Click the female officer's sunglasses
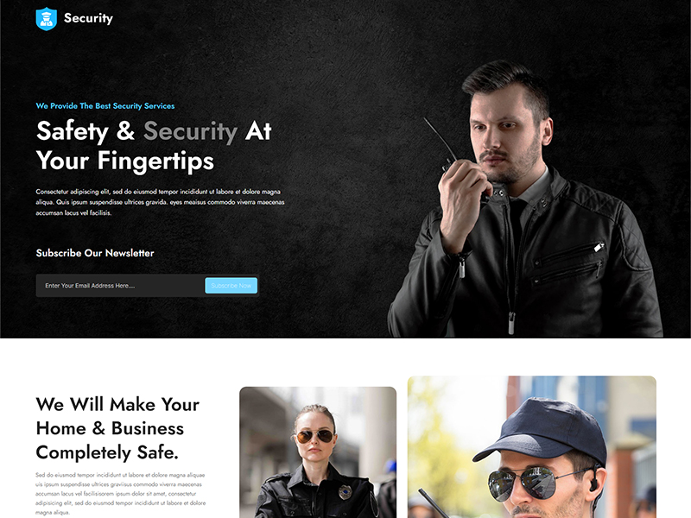The height and width of the screenshot is (518, 691). pyautogui.click(x=314, y=437)
